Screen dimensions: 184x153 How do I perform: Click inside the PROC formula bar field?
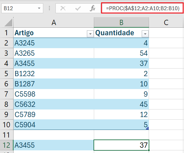(x=142, y=8)
